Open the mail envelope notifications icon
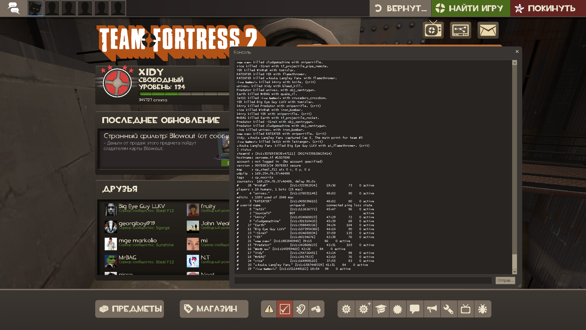 (x=488, y=30)
